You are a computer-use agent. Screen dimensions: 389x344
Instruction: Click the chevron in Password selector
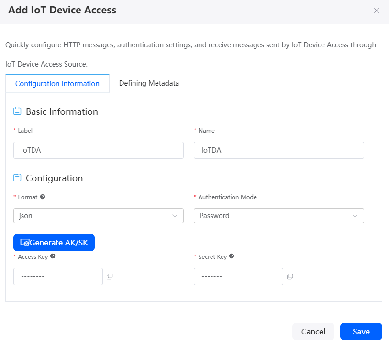pos(355,216)
